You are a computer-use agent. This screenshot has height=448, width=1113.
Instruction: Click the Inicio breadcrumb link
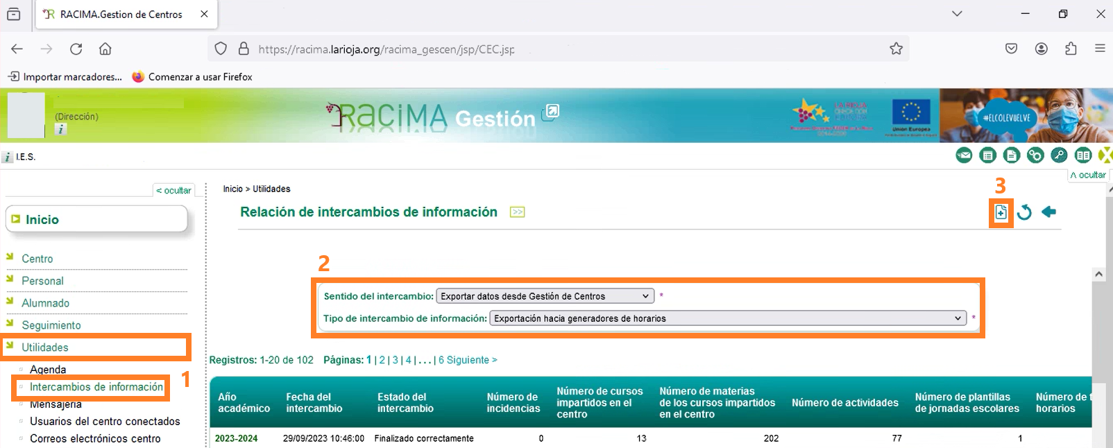tap(232, 189)
